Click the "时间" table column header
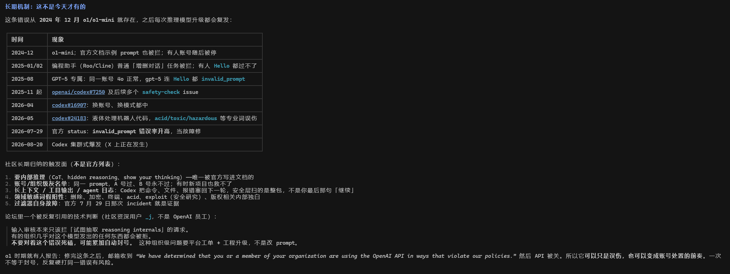 [17, 40]
